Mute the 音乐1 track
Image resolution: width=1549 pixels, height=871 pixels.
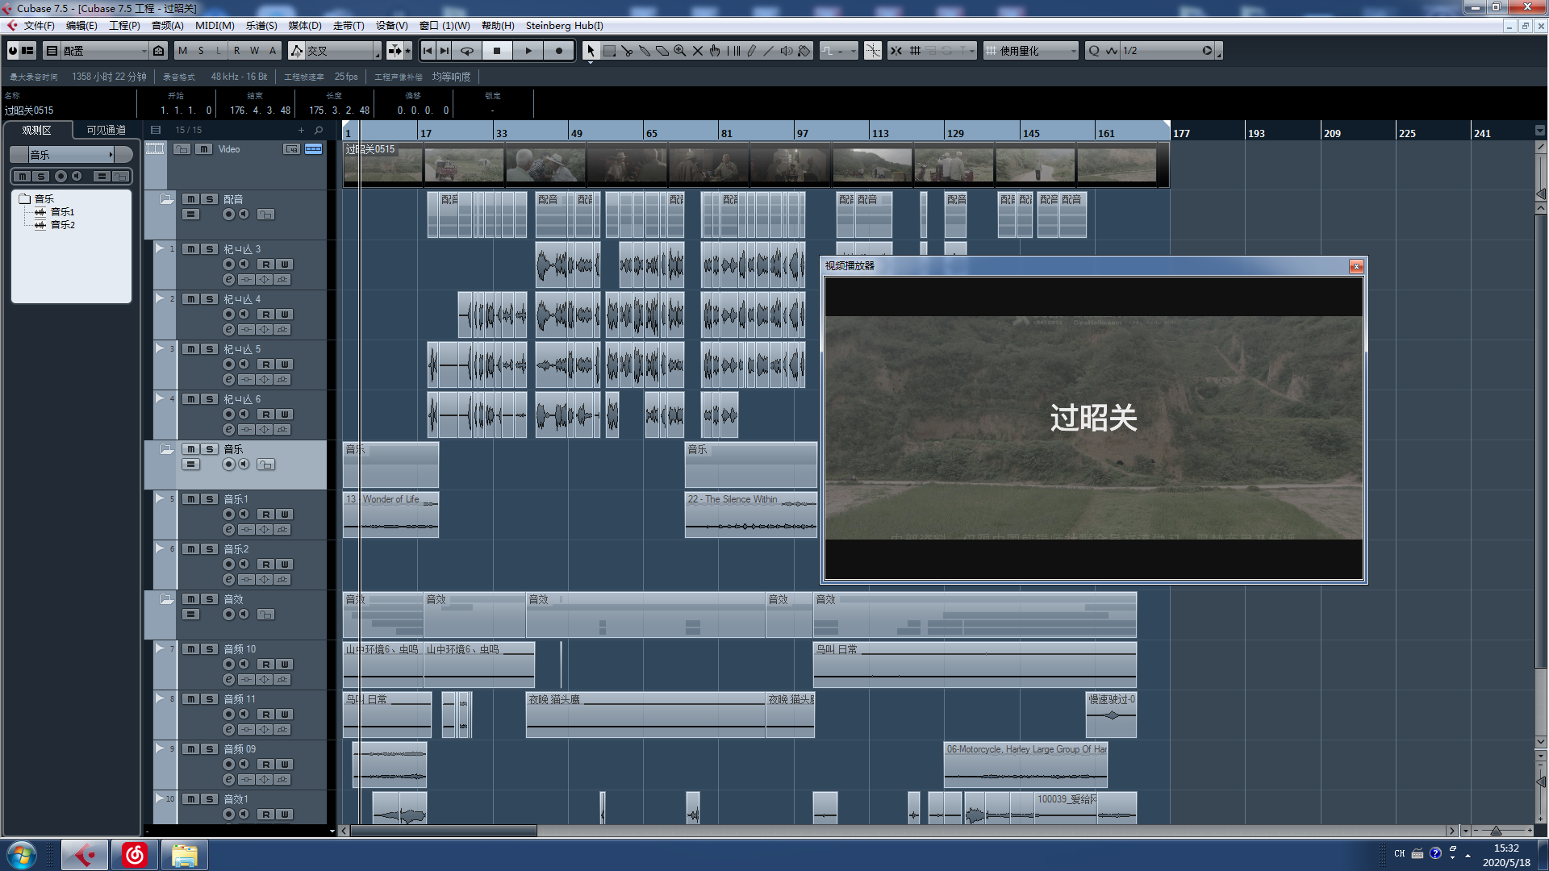pyautogui.click(x=191, y=499)
